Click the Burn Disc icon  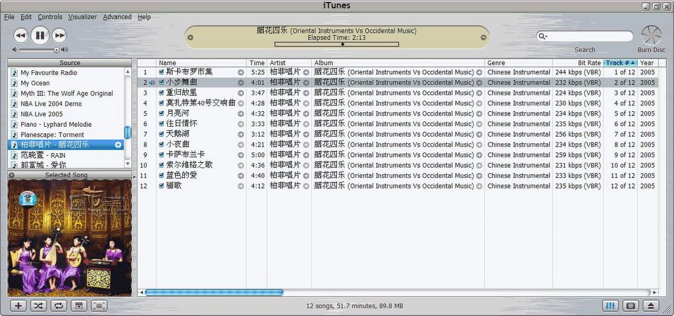click(x=651, y=35)
